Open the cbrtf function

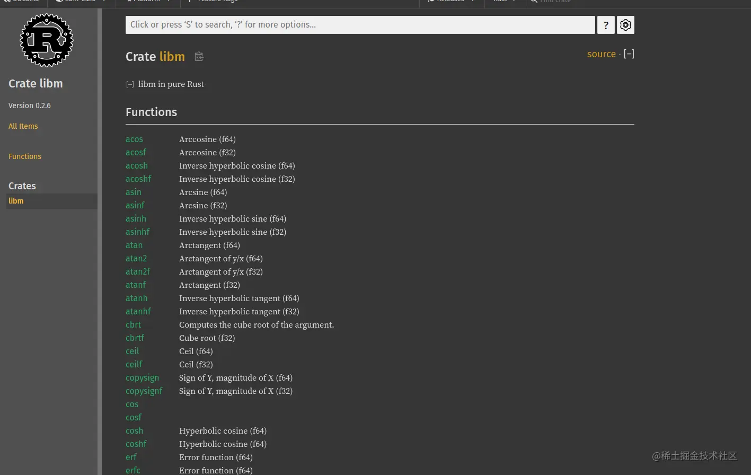135,338
